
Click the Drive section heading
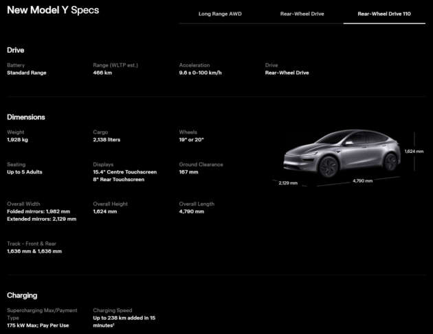click(x=15, y=50)
